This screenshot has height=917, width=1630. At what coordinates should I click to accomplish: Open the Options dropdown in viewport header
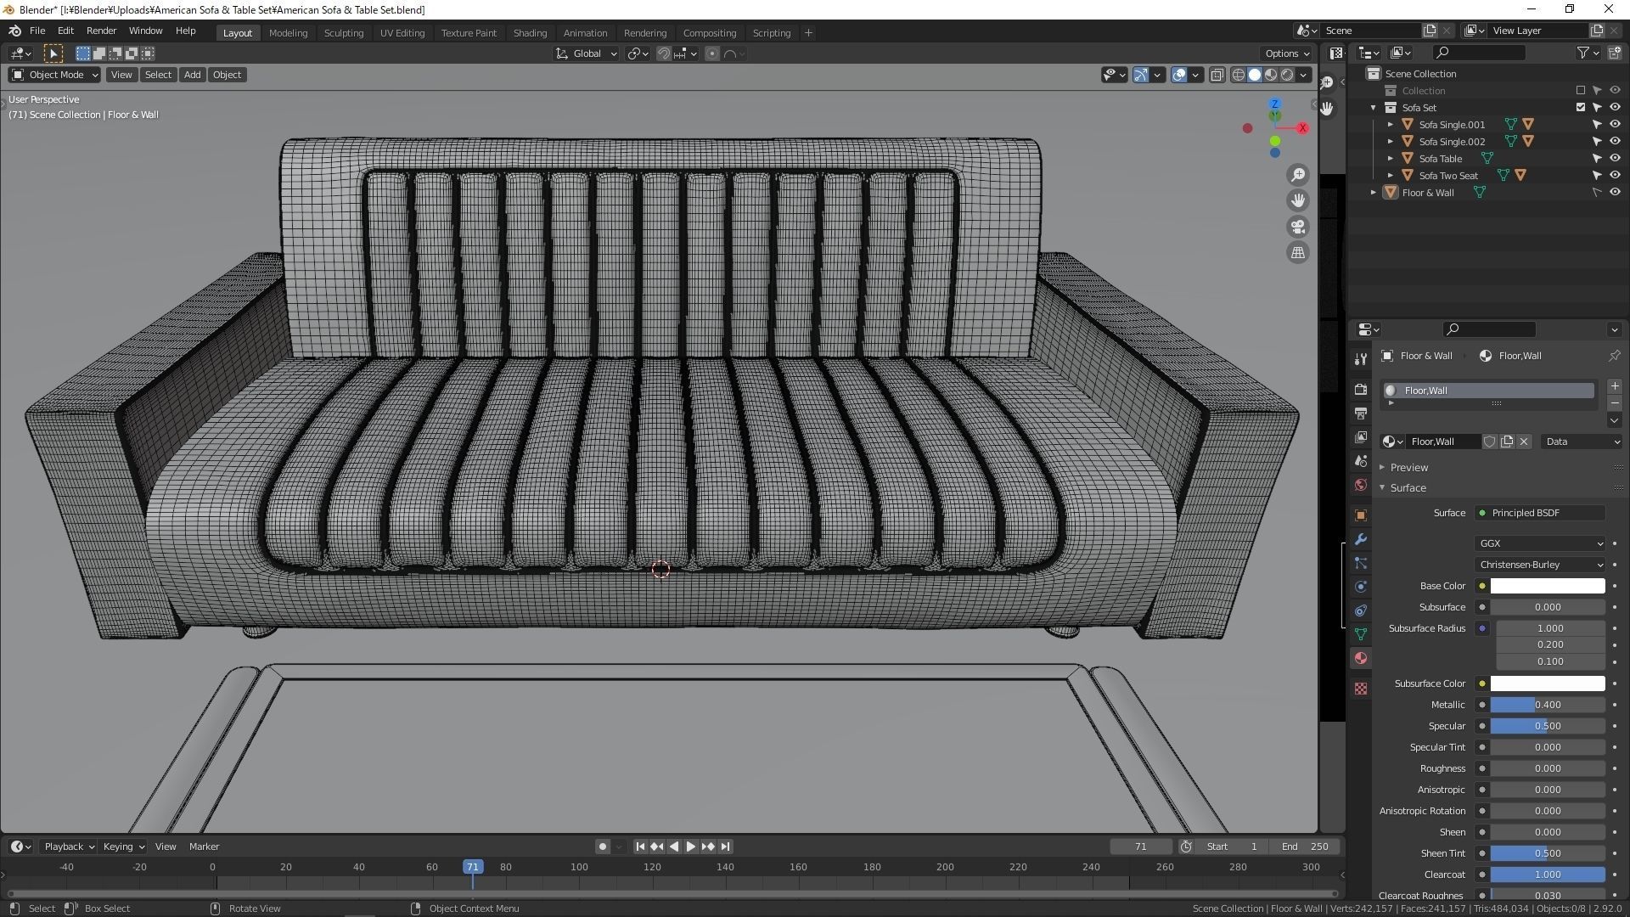click(1287, 53)
